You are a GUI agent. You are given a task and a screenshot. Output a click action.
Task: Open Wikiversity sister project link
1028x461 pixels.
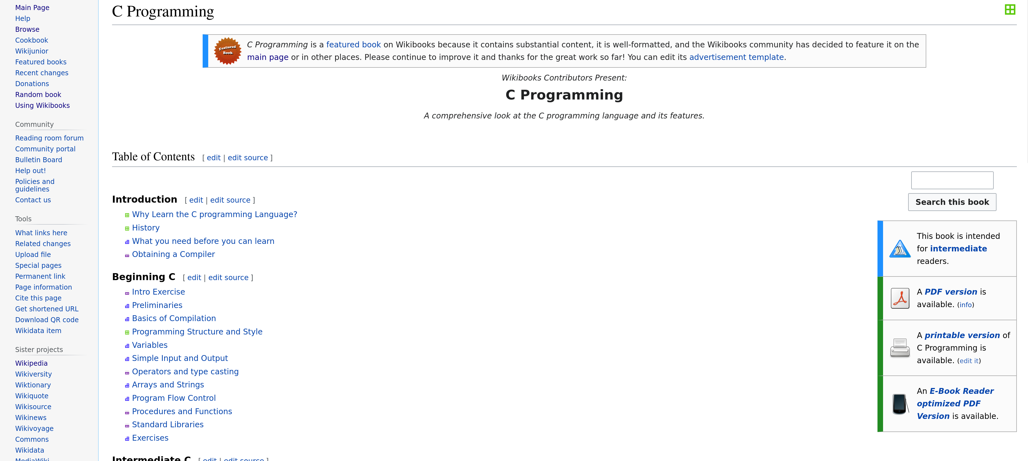click(x=33, y=374)
